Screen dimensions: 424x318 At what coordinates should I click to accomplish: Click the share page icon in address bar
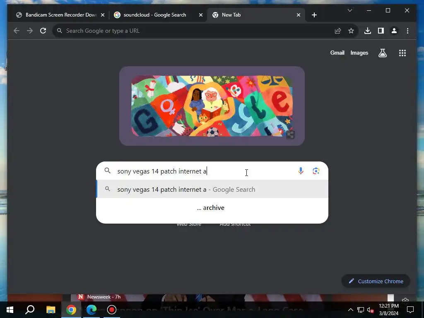[x=338, y=31]
